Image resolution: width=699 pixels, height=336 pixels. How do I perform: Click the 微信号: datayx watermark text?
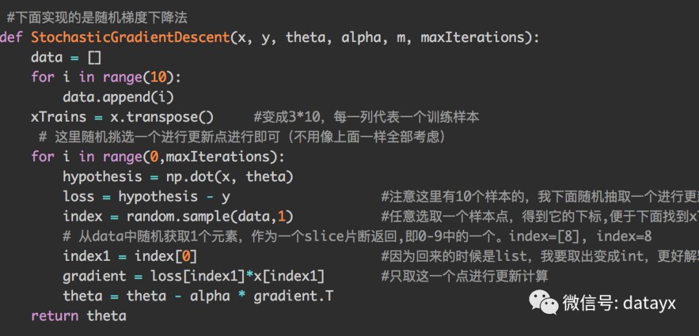pos(619,302)
